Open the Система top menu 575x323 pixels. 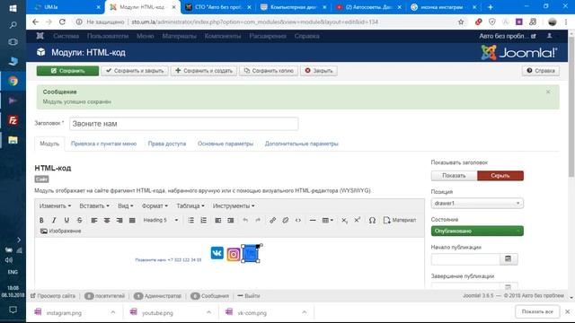[66, 36]
